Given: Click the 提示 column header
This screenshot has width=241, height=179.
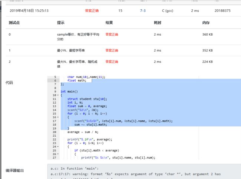Looking at the screenshot, I should (x=61, y=23).
